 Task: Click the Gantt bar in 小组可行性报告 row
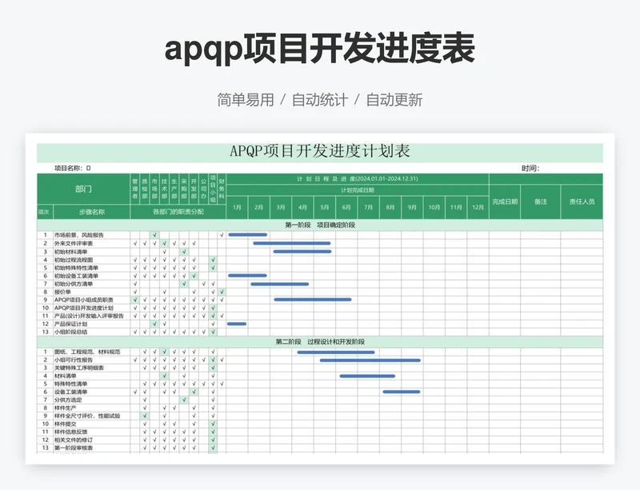[x=370, y=361]
